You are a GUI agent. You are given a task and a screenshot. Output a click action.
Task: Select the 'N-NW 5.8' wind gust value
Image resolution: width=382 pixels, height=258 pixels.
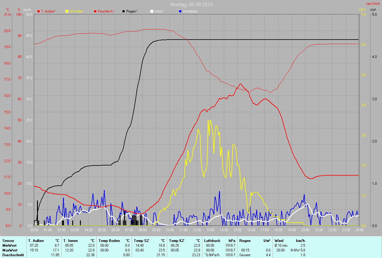click(x=298, y=250)
